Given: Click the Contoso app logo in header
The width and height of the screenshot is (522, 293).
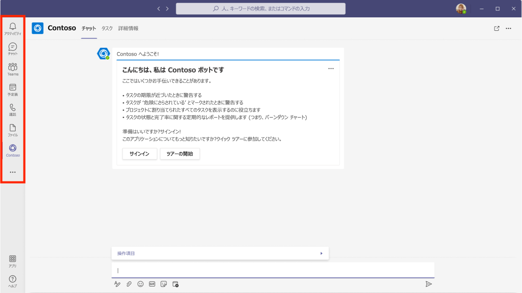Looking at the screenshot, I should (38, 28).
